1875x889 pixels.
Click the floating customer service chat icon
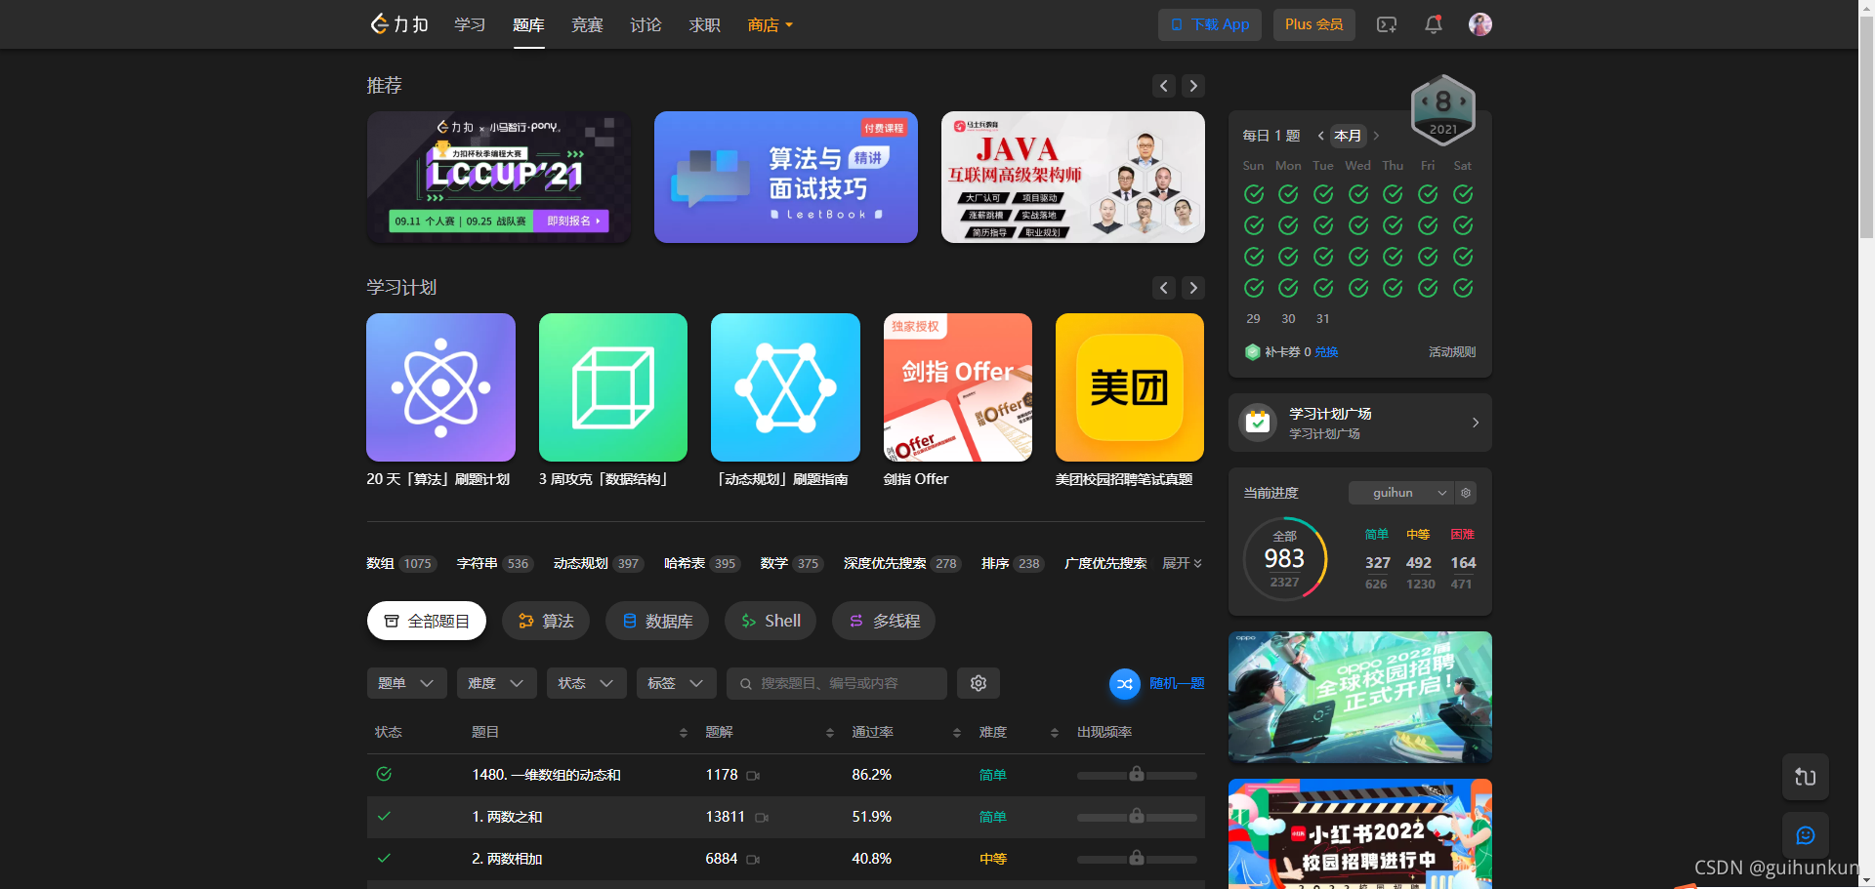tap(1806, 835)
